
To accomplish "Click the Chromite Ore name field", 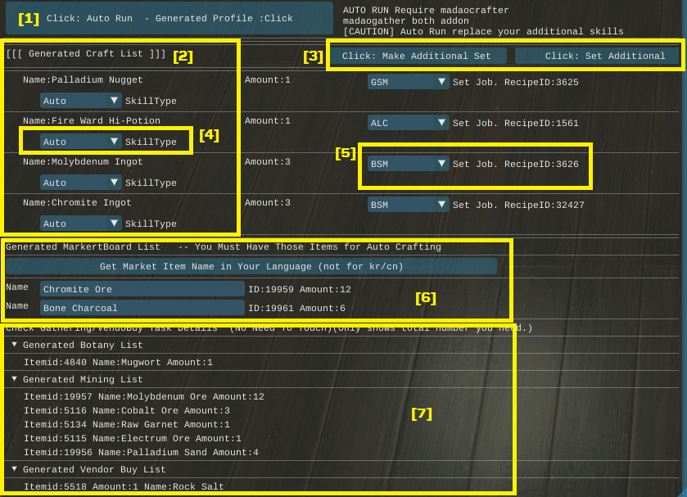I will tap(142, 289).
